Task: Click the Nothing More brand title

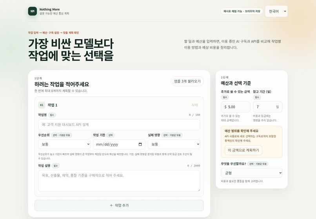Action: click(49, 9)
